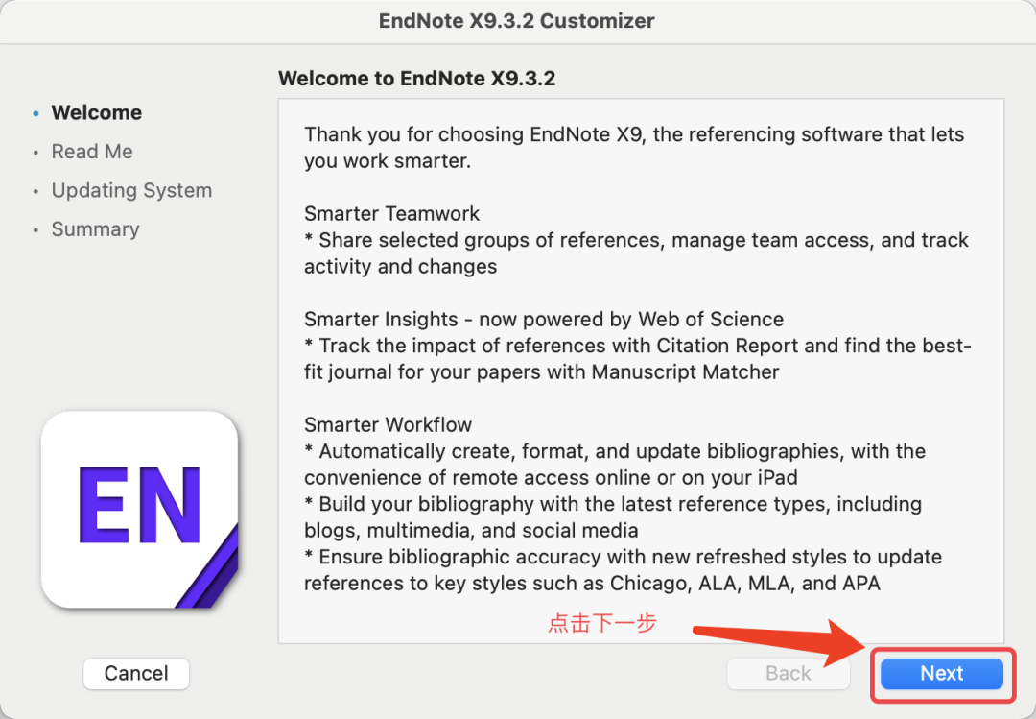Click the greyed-out Back button

click(788, 673)
